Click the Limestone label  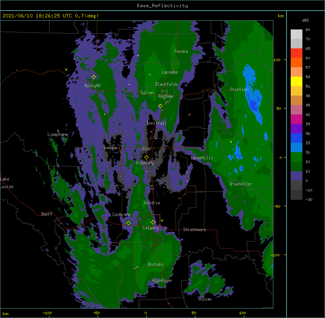[x=58, y=134]
